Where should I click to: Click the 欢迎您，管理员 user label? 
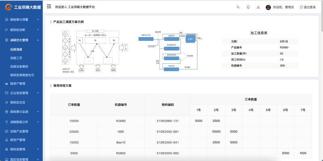283,7
